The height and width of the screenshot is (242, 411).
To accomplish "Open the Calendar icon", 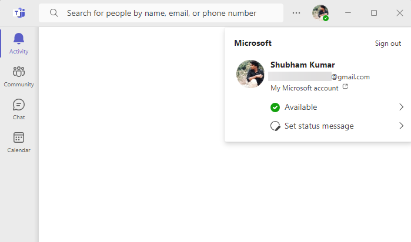I will (x=19, y=138).
